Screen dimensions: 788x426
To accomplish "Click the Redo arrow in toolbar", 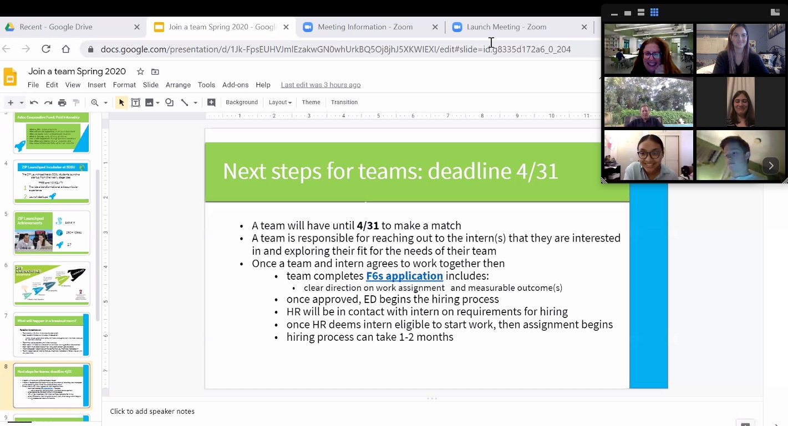I will [x=48, y=102].
